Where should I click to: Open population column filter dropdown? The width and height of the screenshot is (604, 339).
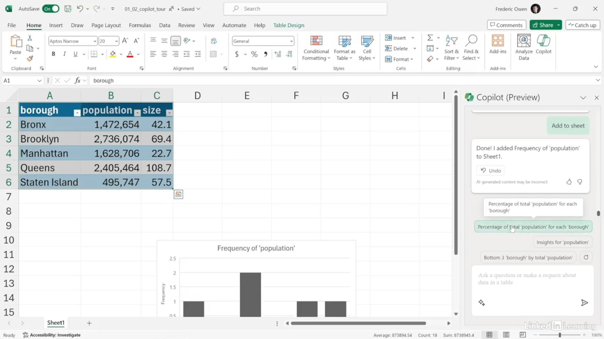[x=137, y=113]
